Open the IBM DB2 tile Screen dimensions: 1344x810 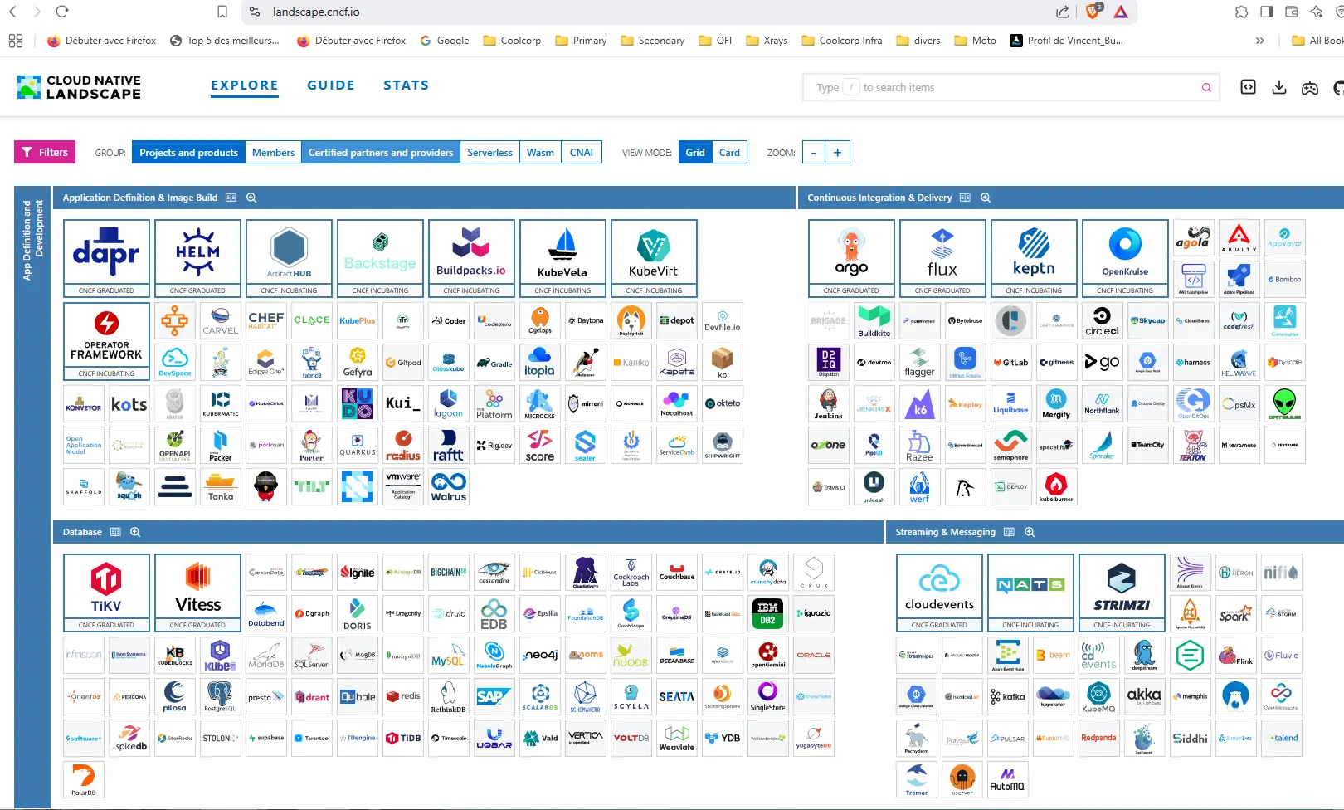tap(768, 614)
